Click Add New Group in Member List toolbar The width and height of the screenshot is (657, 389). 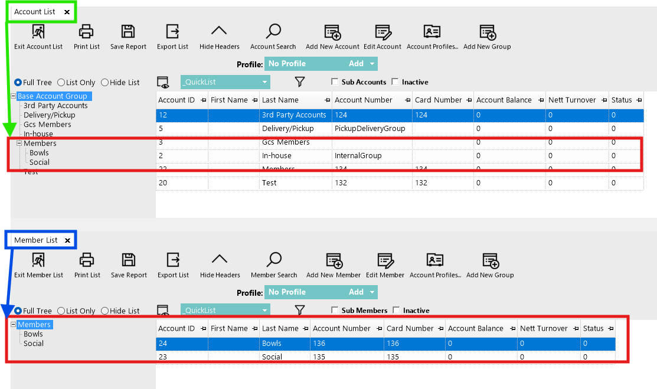[490, 266]
